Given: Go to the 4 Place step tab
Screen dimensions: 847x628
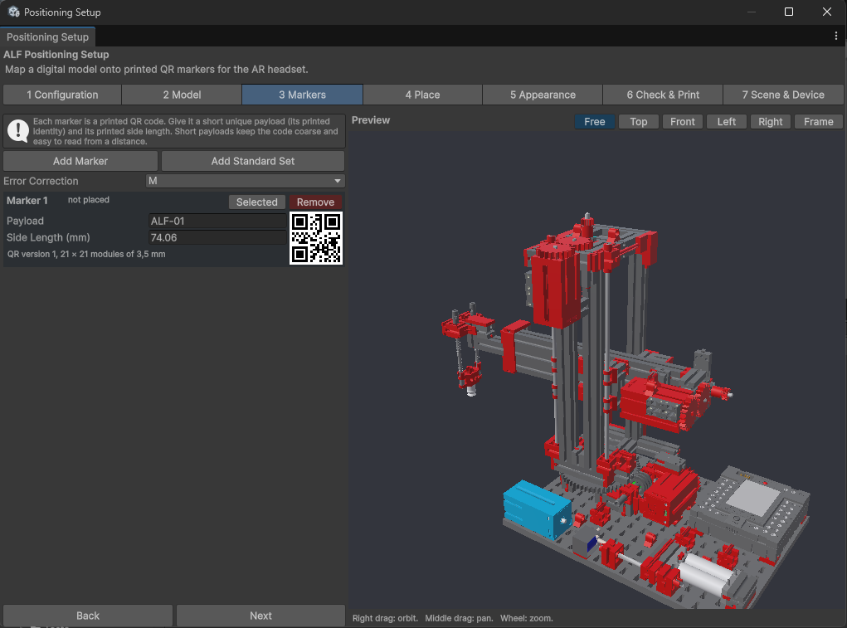Looking at the screenshot, I should 422,95.
